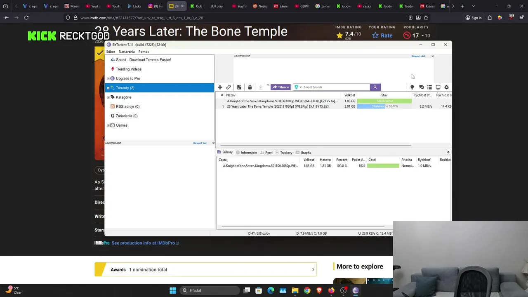
Task: Open File Explorer from the taskbar
Action: coord(295,290)
